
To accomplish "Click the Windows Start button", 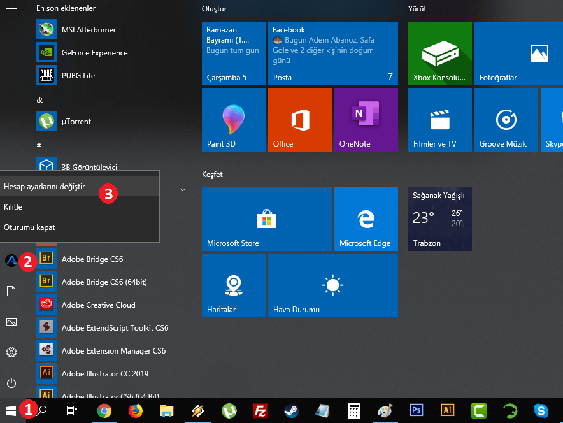I will 11,411.
